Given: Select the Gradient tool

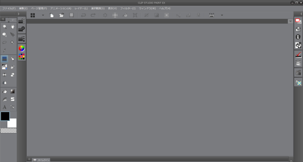Looking at the screenshot, I should pos(12,91).
